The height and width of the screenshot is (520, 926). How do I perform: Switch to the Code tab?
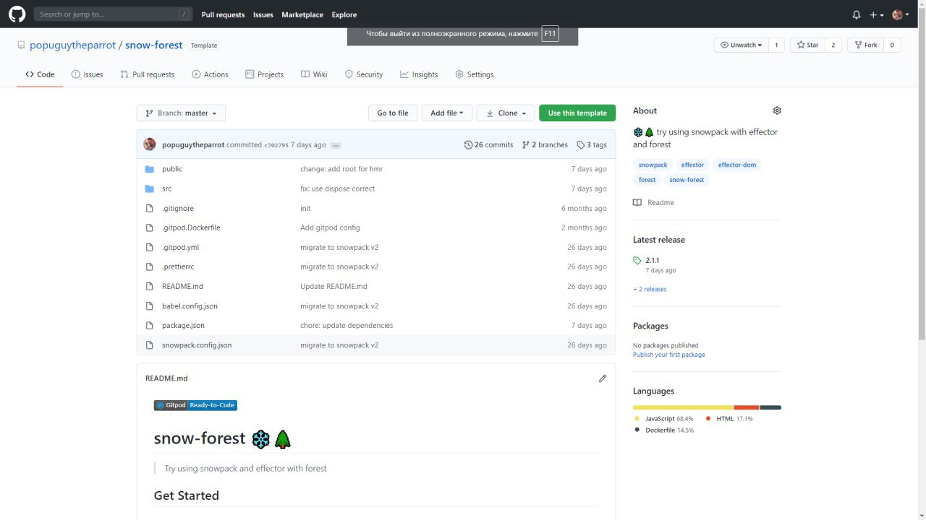(40, 74)
